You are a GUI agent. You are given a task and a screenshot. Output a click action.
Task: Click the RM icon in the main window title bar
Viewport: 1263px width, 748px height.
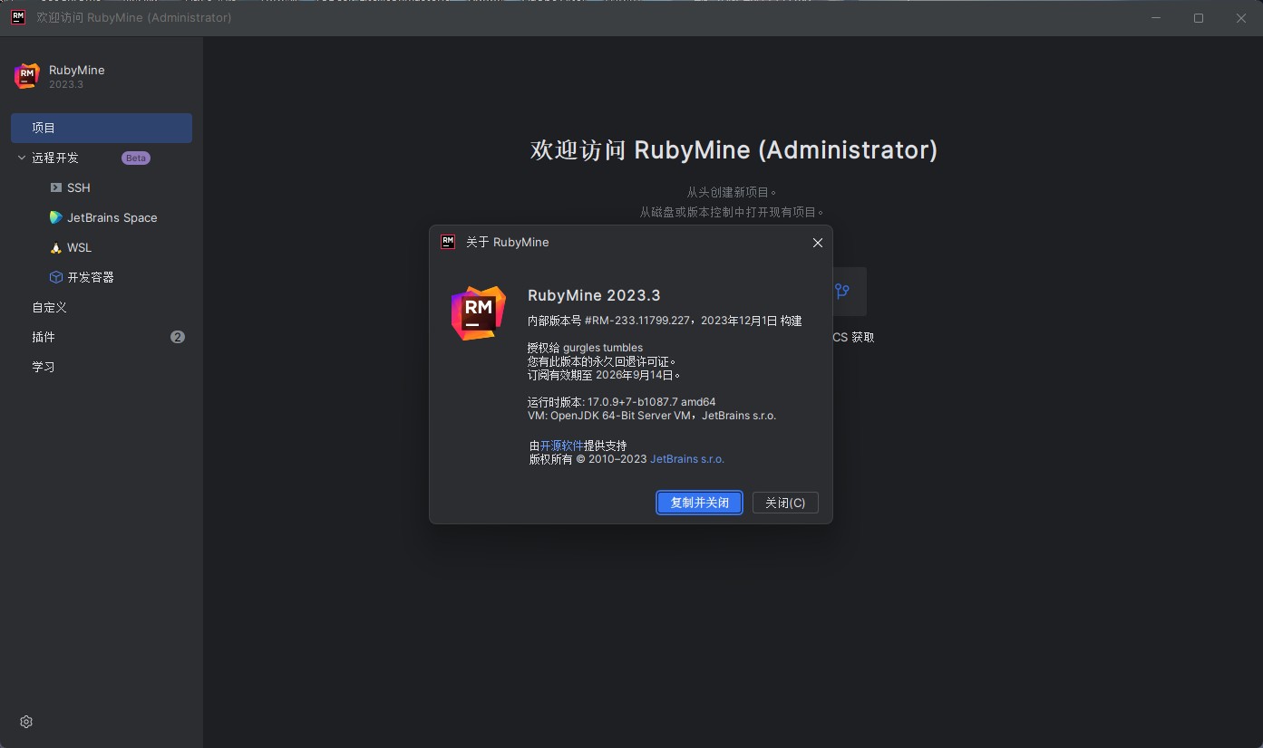pyautogui.click(x=18, y=17)
